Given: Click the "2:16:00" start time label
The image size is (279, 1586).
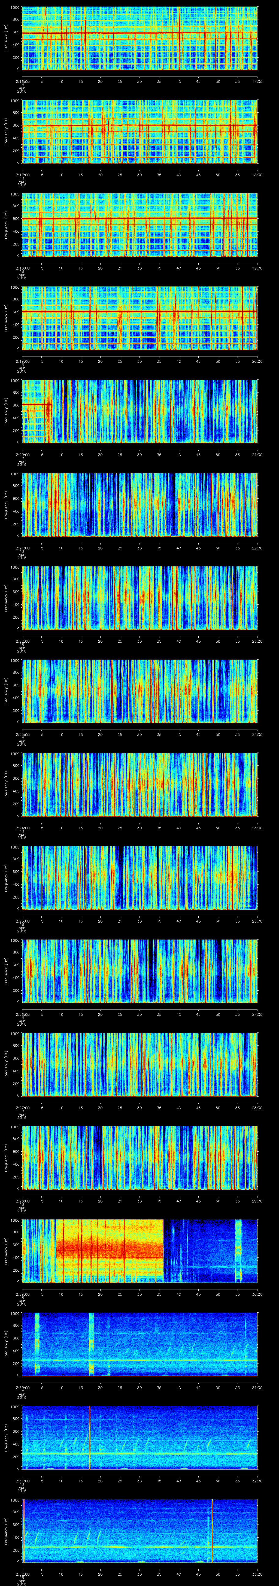Looking at the screenshot, I should (22, 81).
